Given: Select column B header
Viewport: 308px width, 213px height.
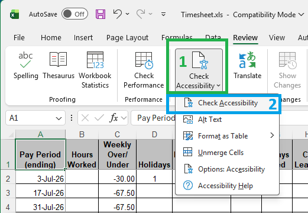Looking at the screenshot, I should pos(82,134).
